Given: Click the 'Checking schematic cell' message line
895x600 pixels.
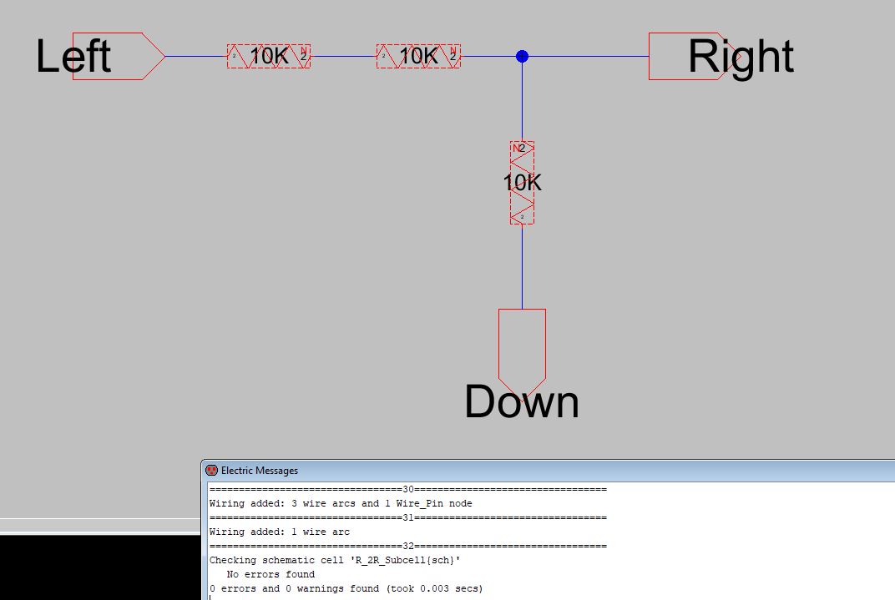Looking at the screenshot, I should 334,560.
